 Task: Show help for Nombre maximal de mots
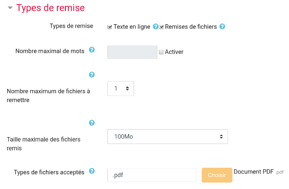click(x=92, y=50)
